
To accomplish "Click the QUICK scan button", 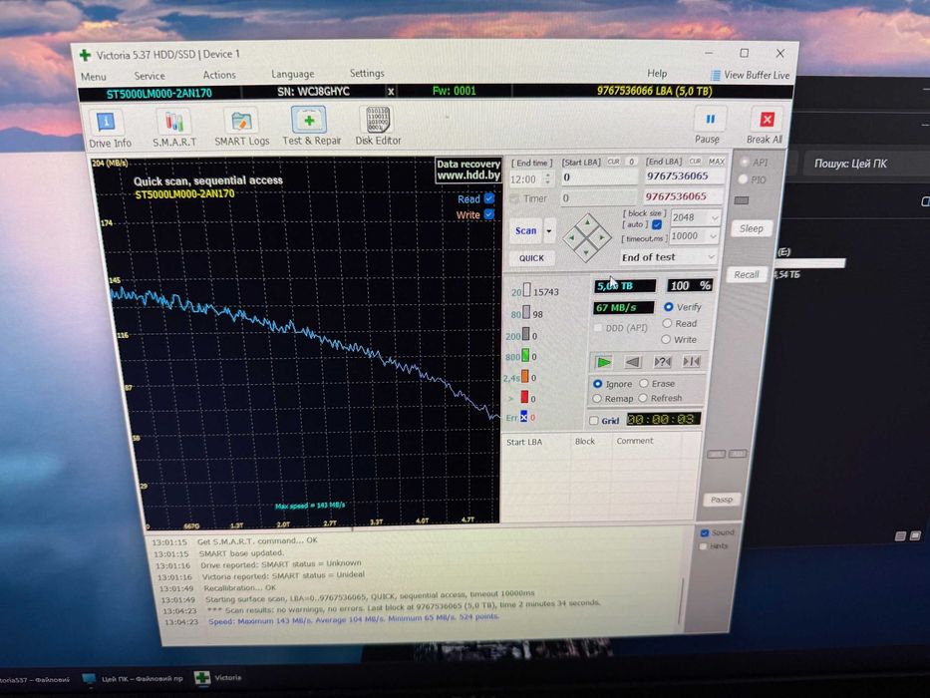I will click(531, 258).
